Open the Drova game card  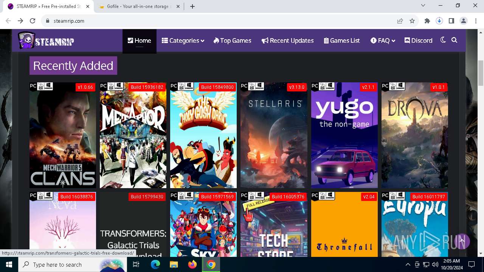[x=415, y=135]
